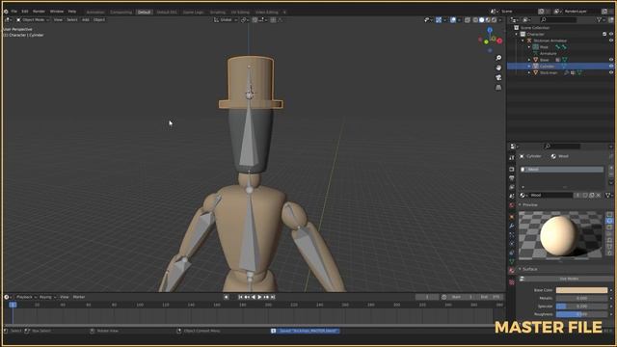Open the Particles properties tab

pyautogui.click(x=512, y=235)
